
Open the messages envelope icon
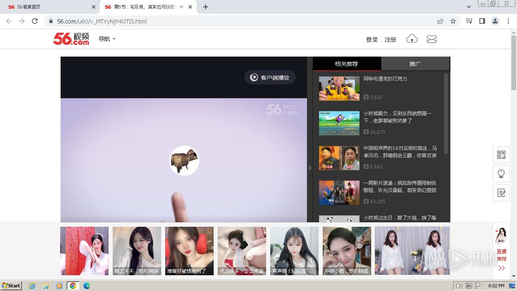[432, 39]
